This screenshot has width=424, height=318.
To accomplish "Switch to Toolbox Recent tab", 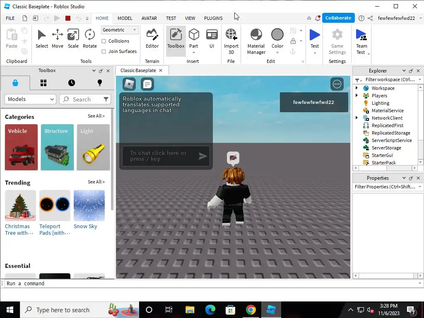I will 72,83.
